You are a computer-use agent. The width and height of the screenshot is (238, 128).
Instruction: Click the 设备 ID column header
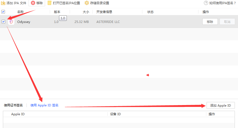click(x=115, y=114)
